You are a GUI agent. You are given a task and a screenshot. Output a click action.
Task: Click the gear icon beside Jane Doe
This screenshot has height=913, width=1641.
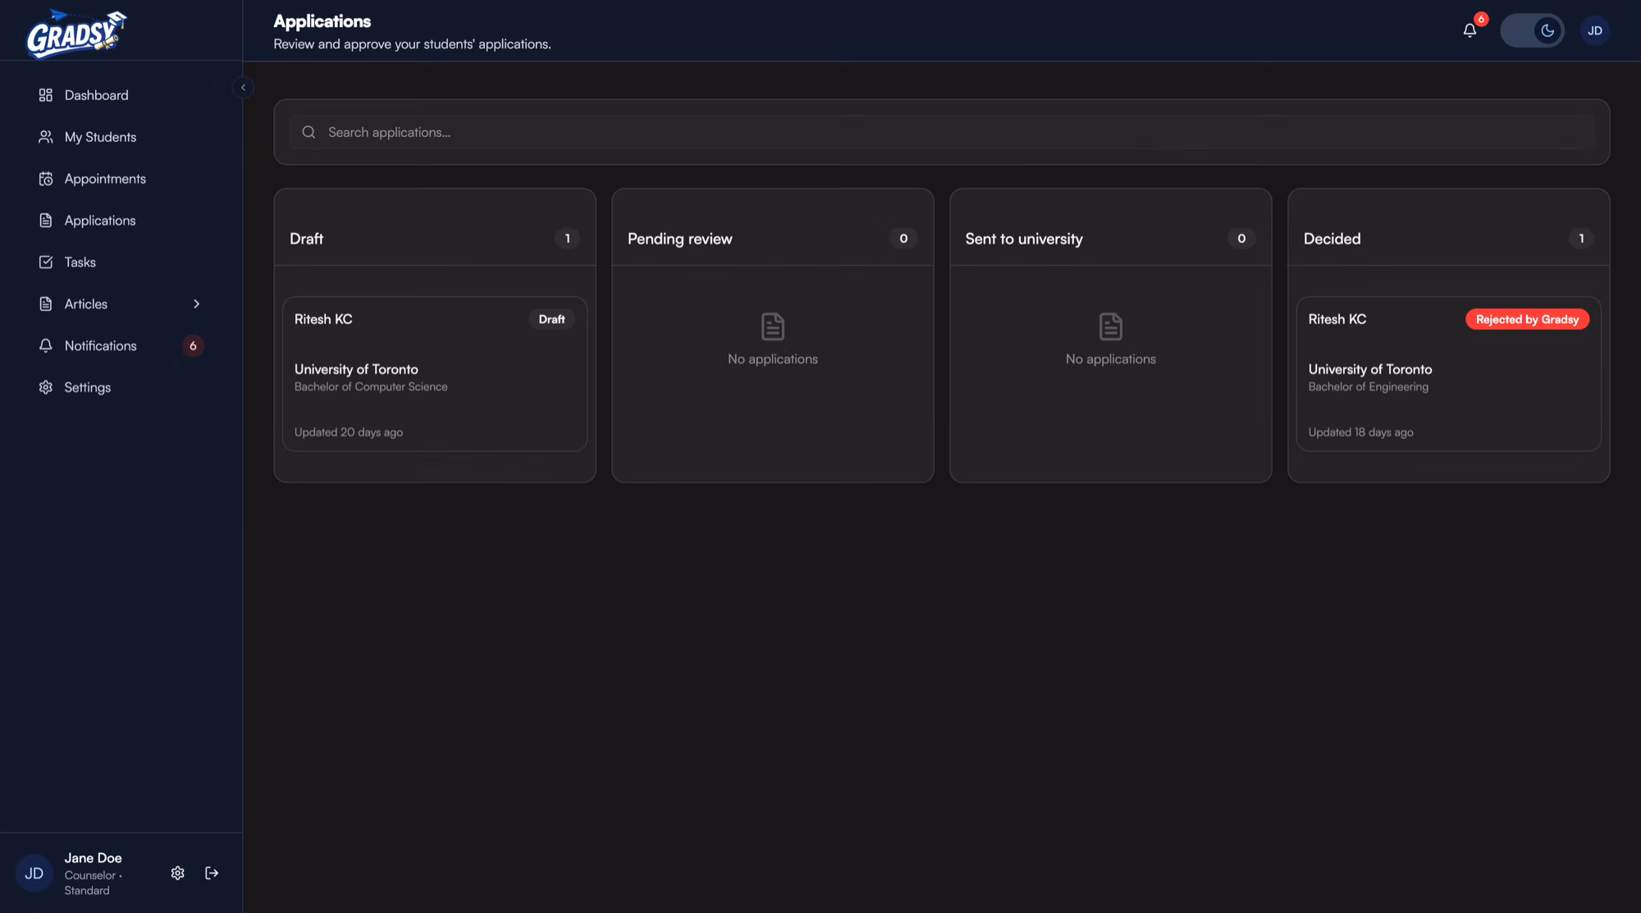coord(177,873)
